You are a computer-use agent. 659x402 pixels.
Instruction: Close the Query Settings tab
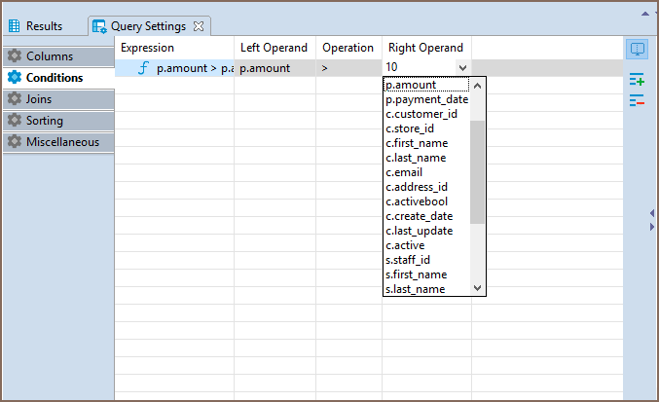click(199, 26)
